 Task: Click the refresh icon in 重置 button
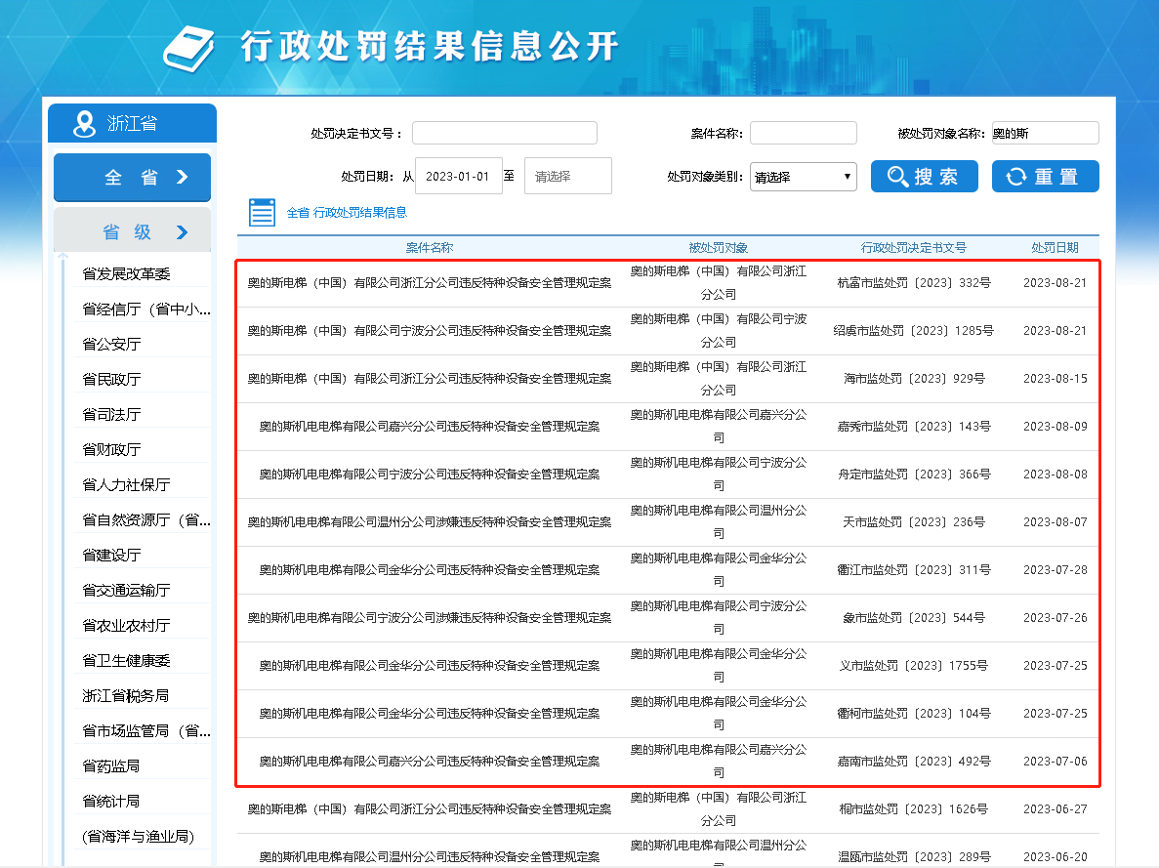pyautogui.click(x=1016, y=177)
